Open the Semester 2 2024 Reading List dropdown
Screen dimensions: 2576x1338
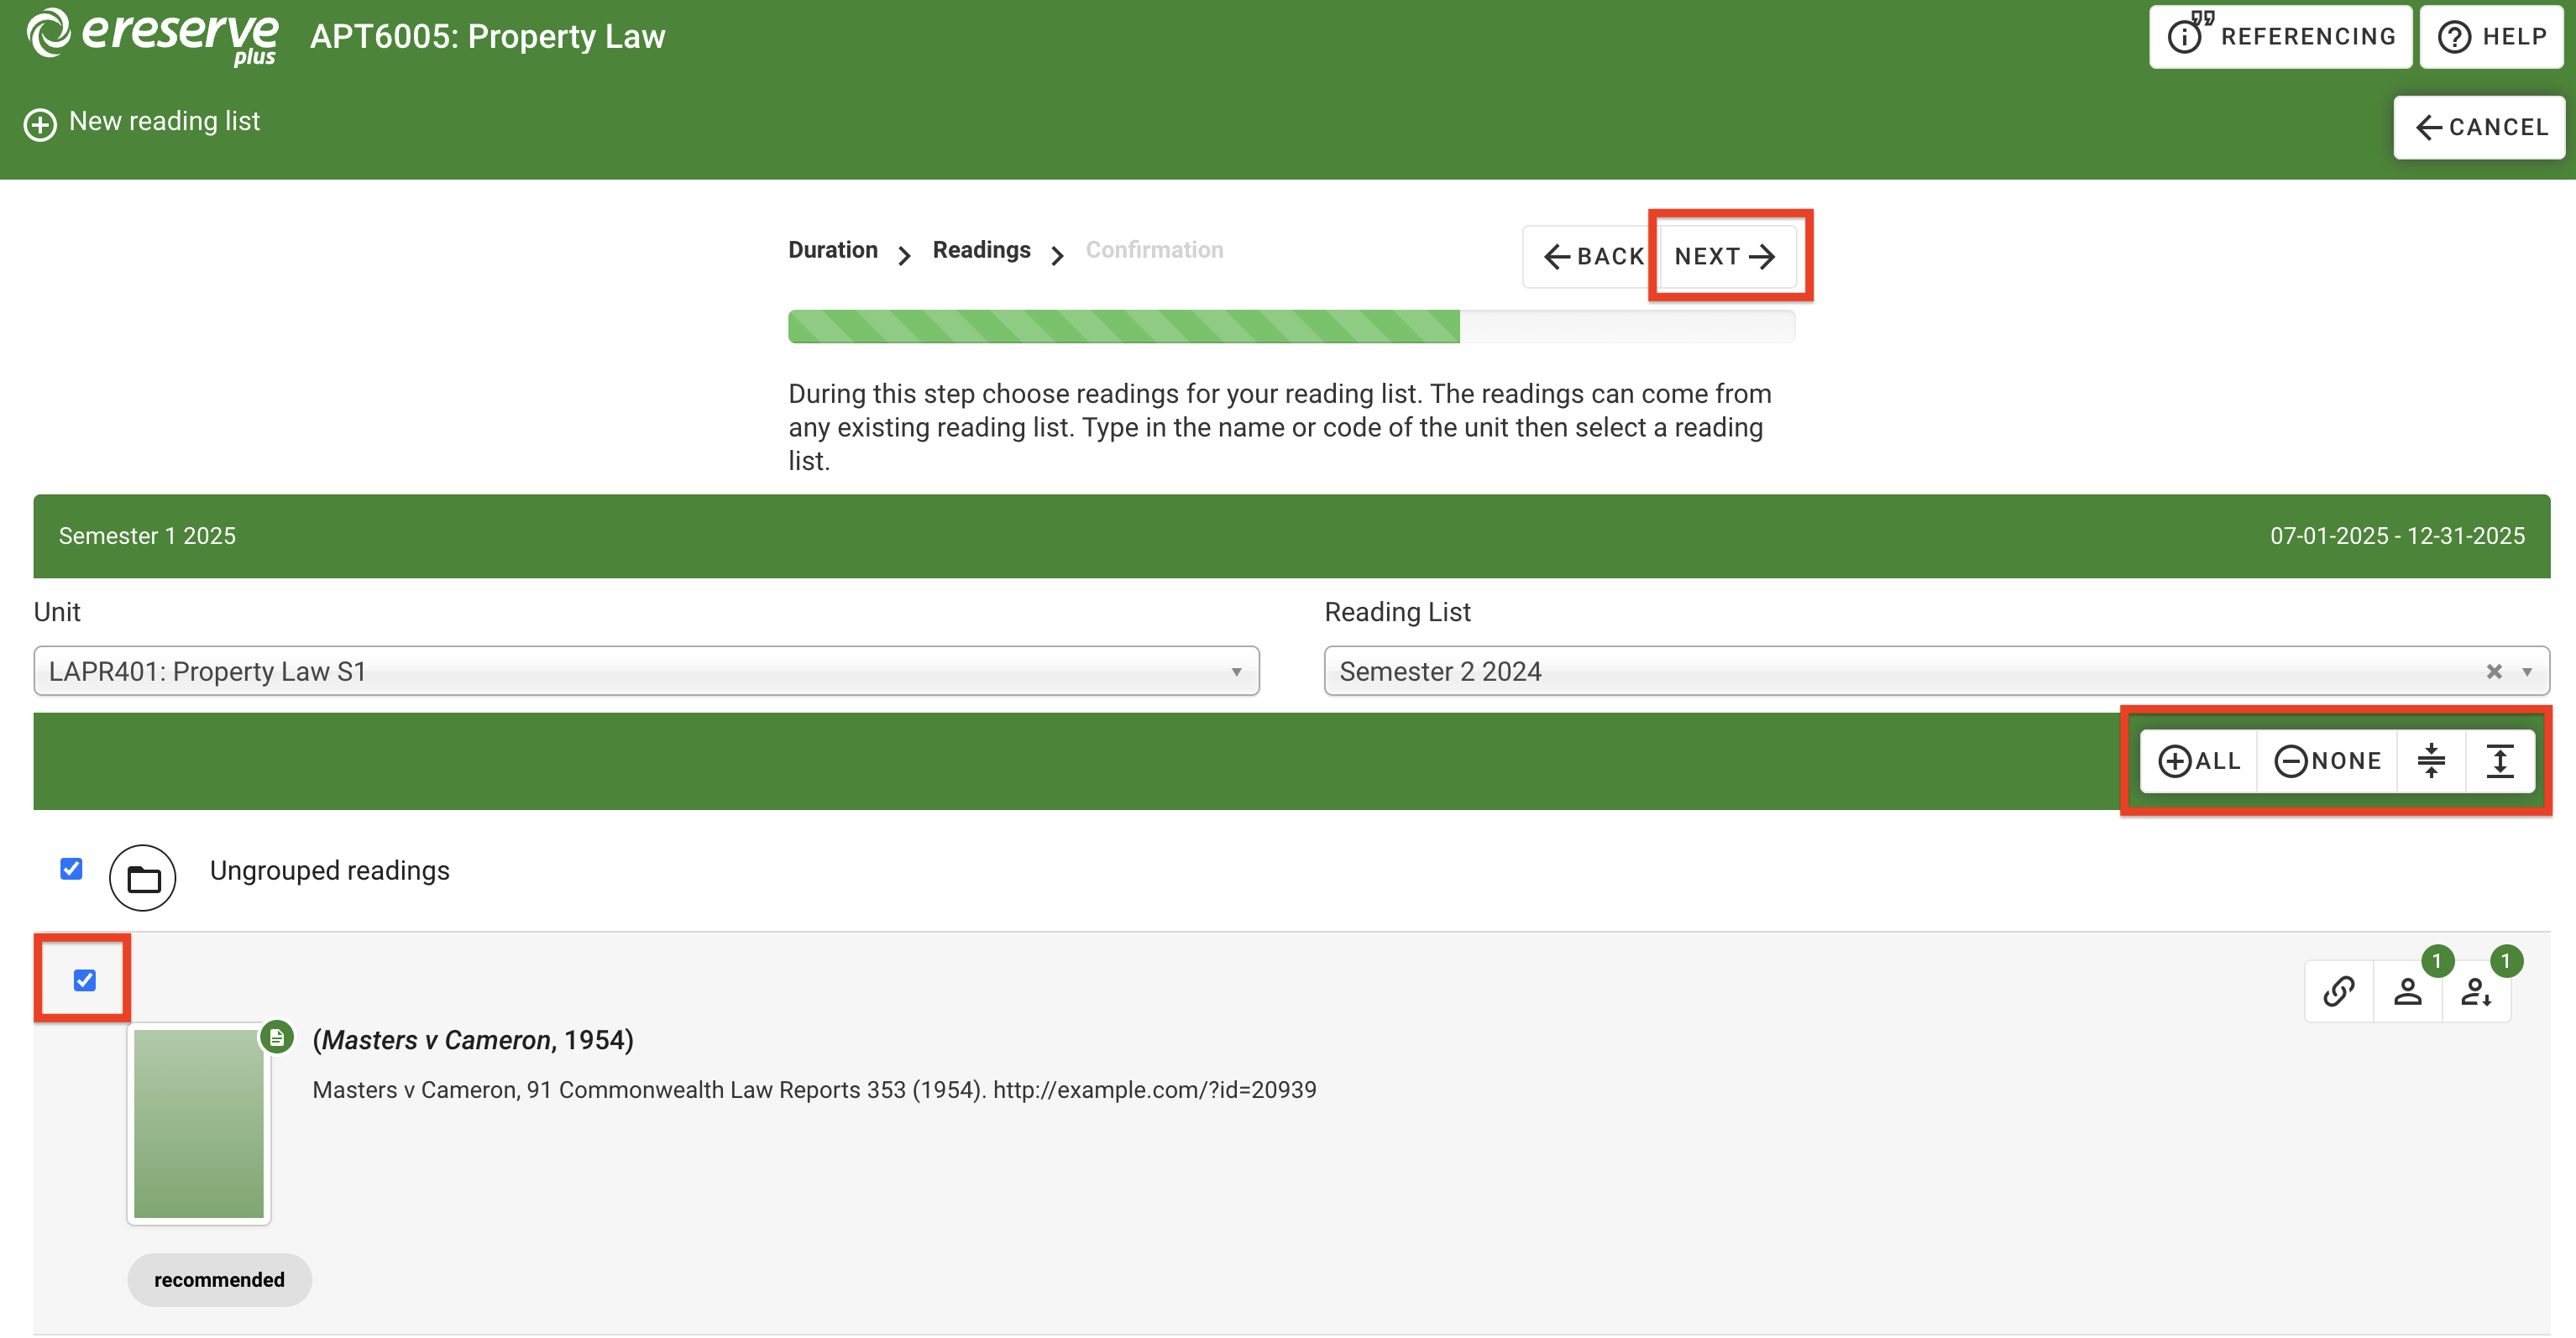[x=1900, y=671]
